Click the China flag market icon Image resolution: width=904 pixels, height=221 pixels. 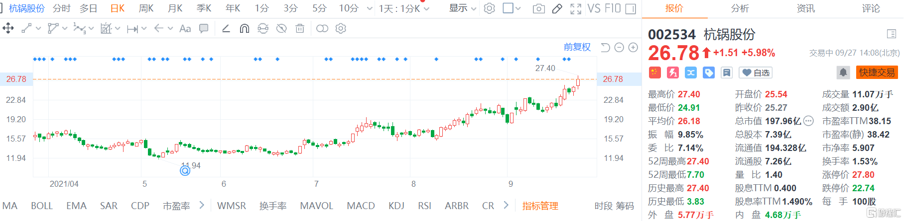coord(654,73)
